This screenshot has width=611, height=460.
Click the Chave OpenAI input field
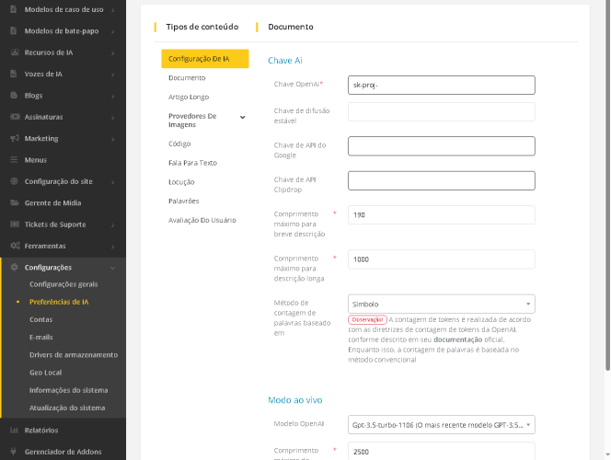(441, 85)
